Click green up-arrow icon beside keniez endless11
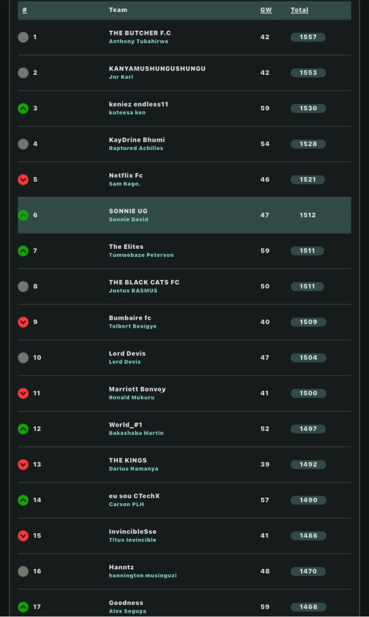Viewport: 369px width, 617px height. tap(23, 108)
